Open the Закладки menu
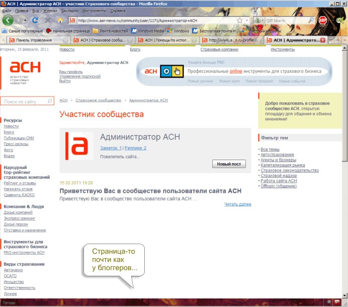The height and width of the screenshot is (307, 348). 70,10
